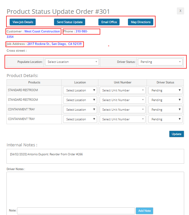The width and height of the screenshot is (189, 215).
Task: Open Unit Number dropdown for second Containment Tray
Action: pyautogui.click(x=122, y=119)
